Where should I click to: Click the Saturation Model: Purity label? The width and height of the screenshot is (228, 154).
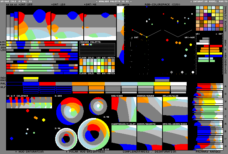[x=208, y=1]
